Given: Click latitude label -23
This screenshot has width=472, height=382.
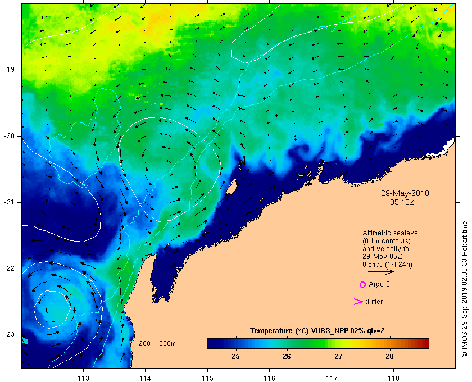Looking at the screenshot, I should coord(9,335).
